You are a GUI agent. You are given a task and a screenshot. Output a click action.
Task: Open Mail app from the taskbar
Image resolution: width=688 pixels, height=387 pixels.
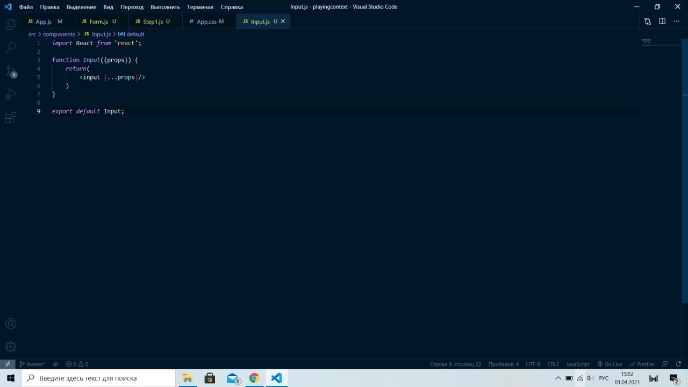pyautogui.click(x=232, y=378)
